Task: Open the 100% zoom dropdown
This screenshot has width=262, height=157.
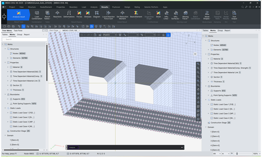Action: point(257,154)
